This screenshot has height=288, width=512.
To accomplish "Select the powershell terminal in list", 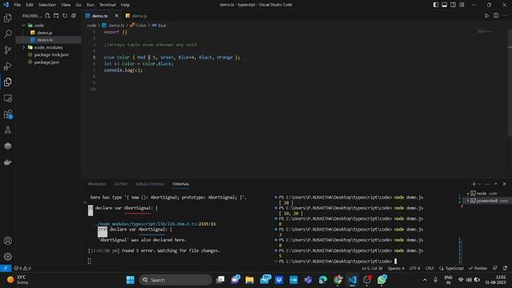I will click(x=486, y=201).
